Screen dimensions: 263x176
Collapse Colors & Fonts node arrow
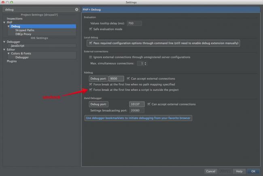click(x=8, y=54)
